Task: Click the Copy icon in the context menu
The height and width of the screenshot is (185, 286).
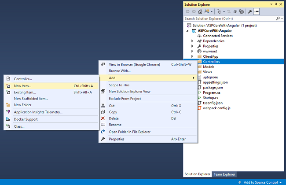Action: [x=103, y=112]
